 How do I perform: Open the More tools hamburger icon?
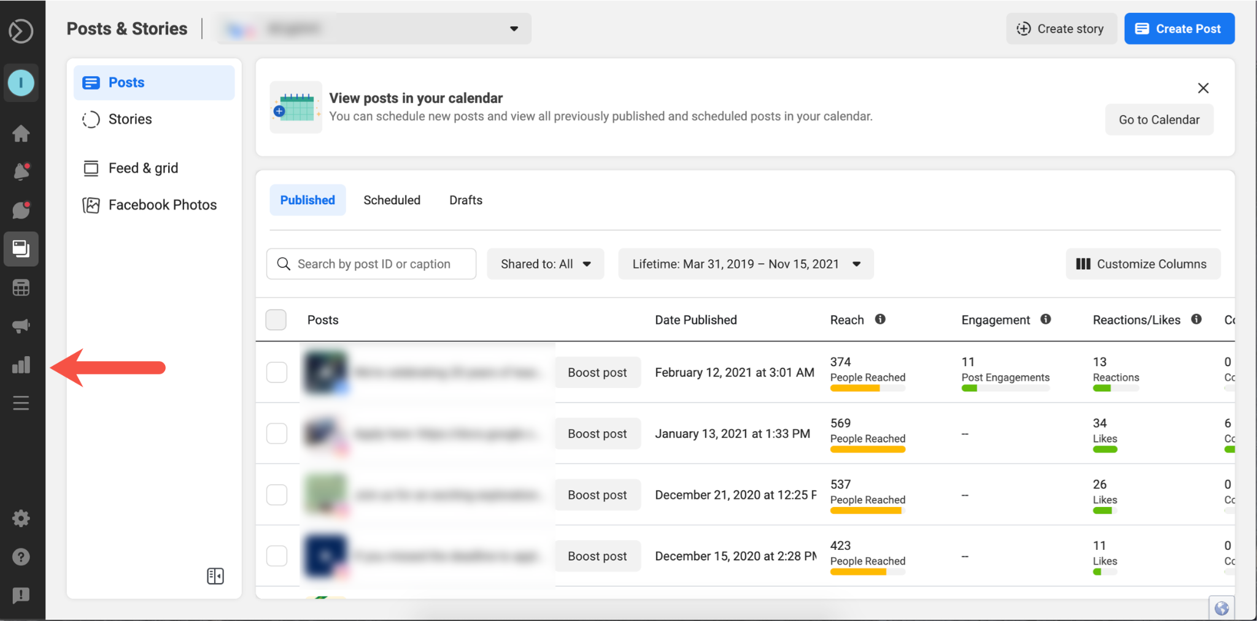pos(21,403)
